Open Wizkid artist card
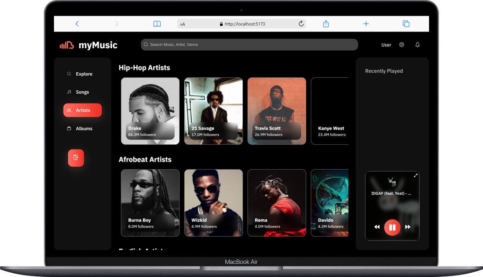 coord(213,203)
